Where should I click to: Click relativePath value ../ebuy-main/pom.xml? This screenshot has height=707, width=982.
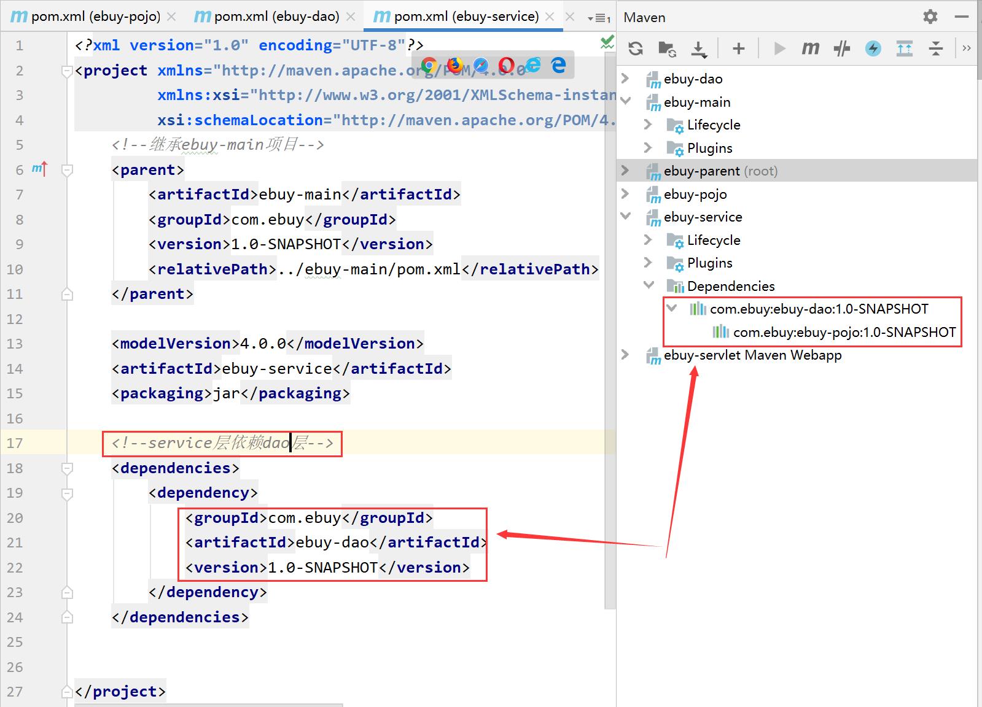click(368, 269)
